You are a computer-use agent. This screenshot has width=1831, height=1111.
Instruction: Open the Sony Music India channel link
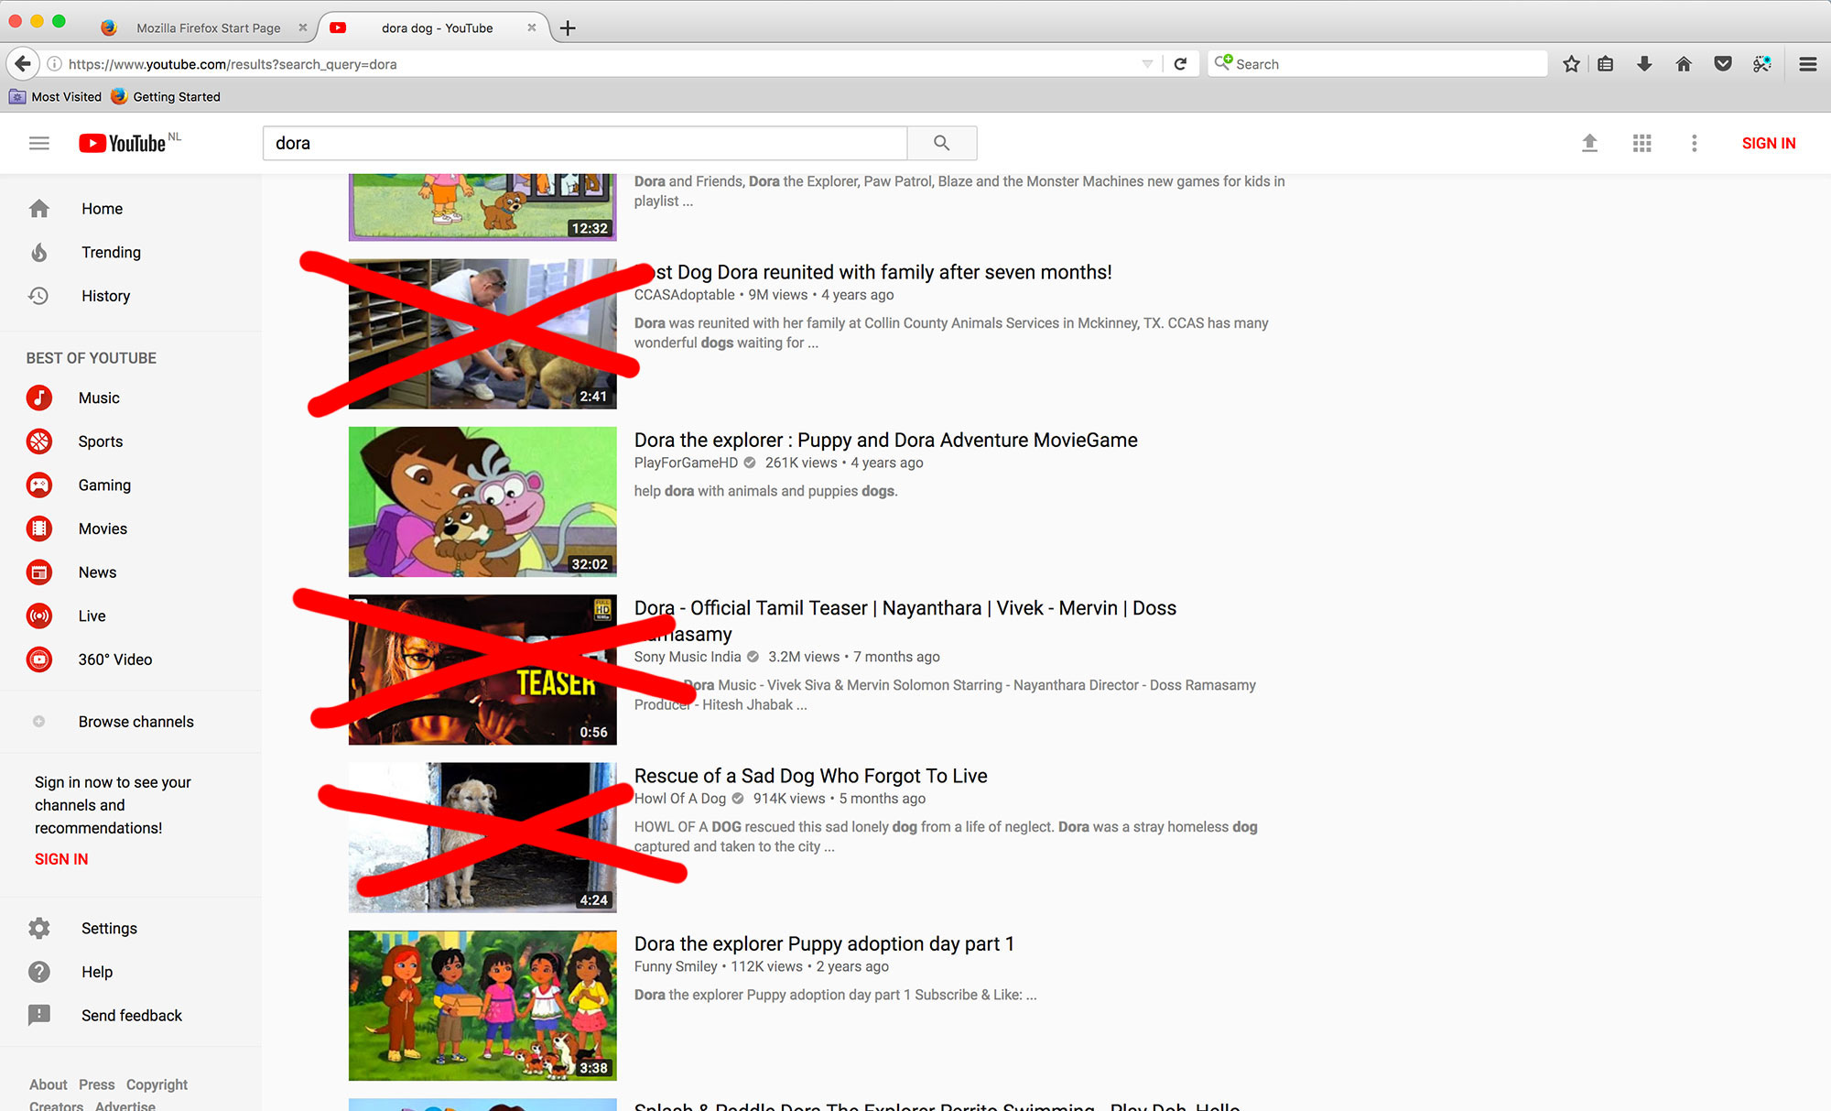coord(688,657)
